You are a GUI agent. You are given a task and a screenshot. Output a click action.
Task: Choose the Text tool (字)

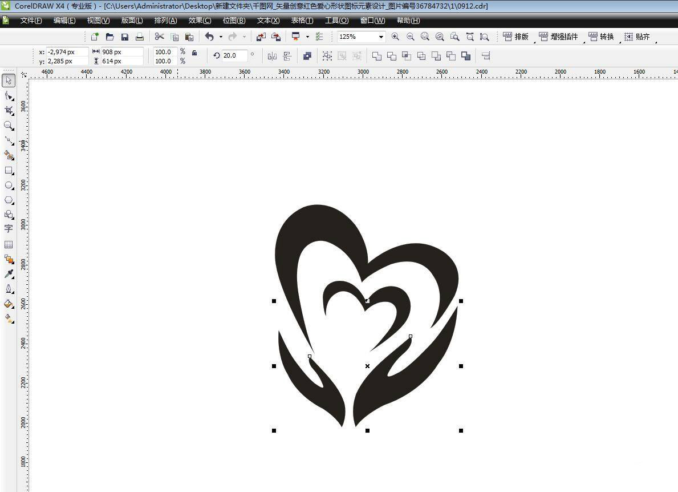(x=9, y=229)
